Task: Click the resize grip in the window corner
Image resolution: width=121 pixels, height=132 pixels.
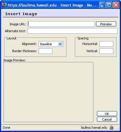Action: tap(118, 129)
